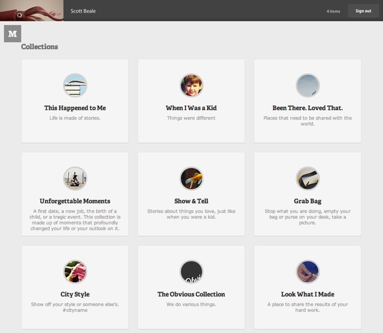Viewport: 383px width, 333px height.
Task: Open the City Style round thumbnail
Action: (x=75, y=271)
